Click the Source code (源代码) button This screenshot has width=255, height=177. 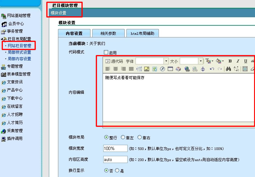[x=114, y=61]
